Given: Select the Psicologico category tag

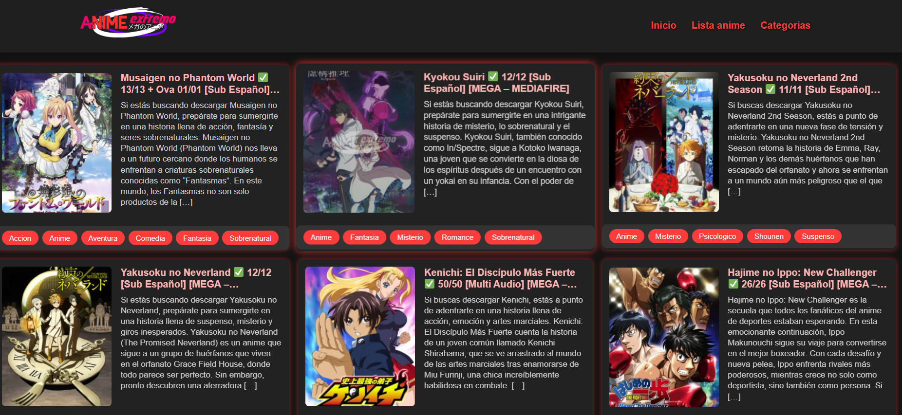Looking at the screenshot, I should coord(717,236).
